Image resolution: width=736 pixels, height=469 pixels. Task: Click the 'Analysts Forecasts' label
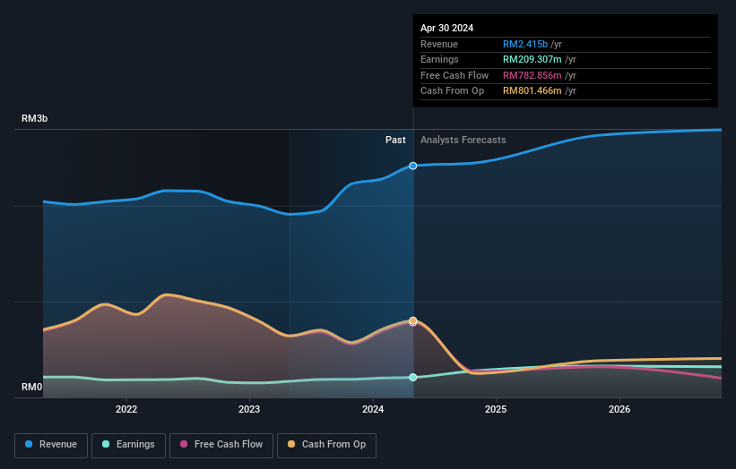pyautogui.click(x=463, y=141)
